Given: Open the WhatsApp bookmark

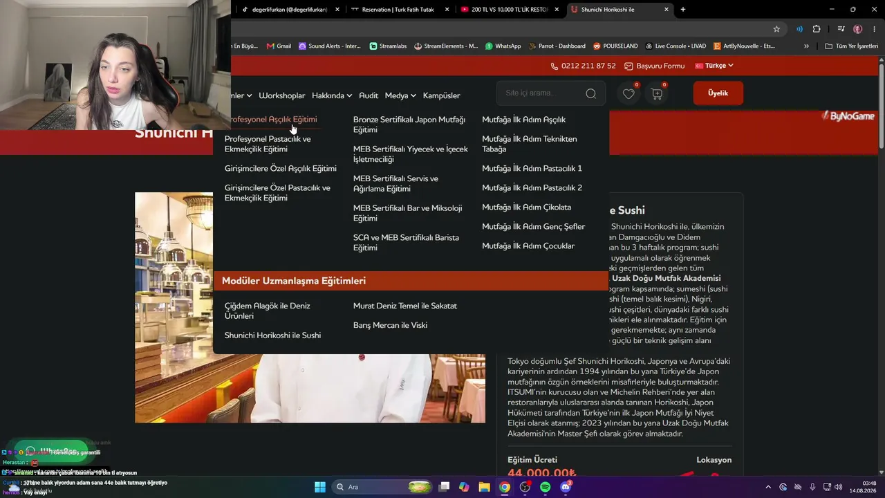Looking at the screenshot, I should tap(503, 46).
